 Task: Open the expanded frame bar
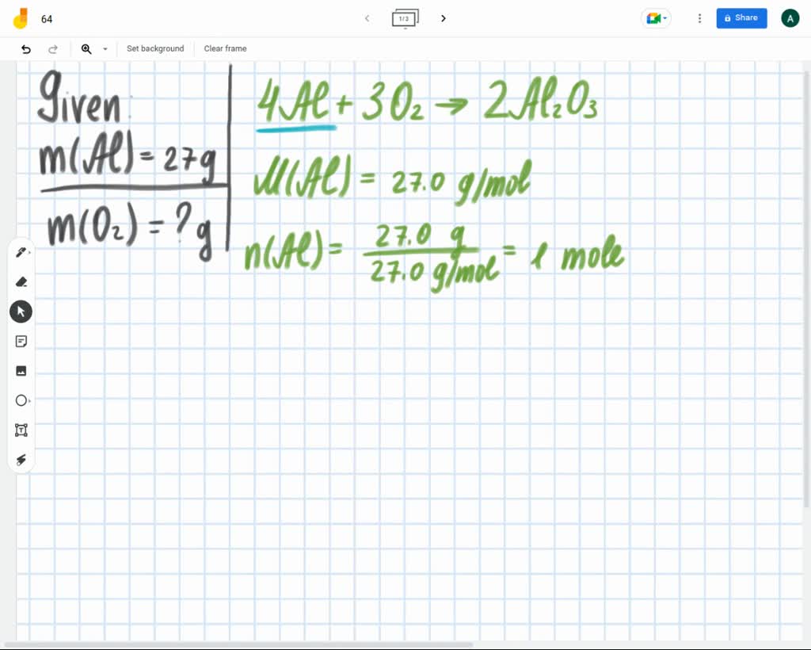click(405, 18)
